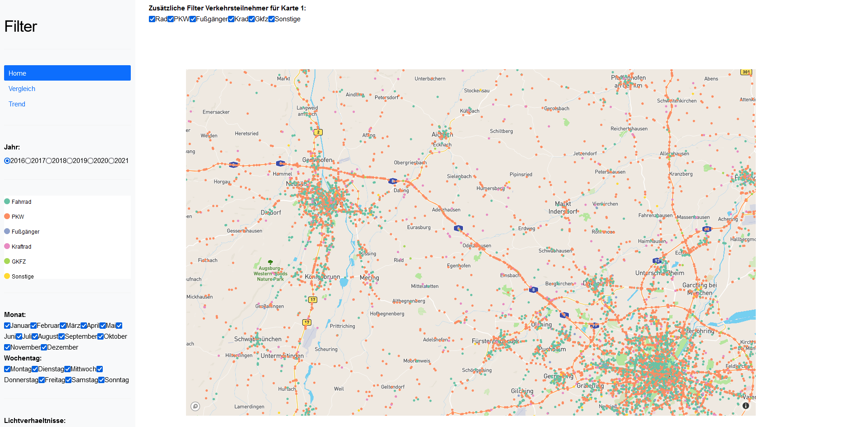Click the Mapbox logo on the map
This screenshot has height=427, width=868.
[x=195, y=406]
